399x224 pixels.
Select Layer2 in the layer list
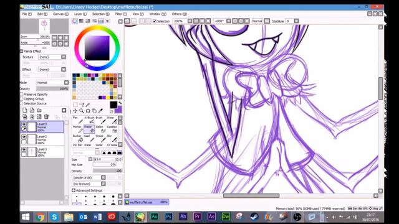[42, 139]
